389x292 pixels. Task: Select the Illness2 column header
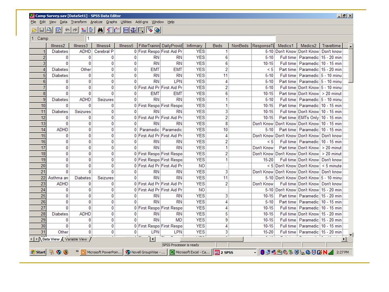point(58,46)
